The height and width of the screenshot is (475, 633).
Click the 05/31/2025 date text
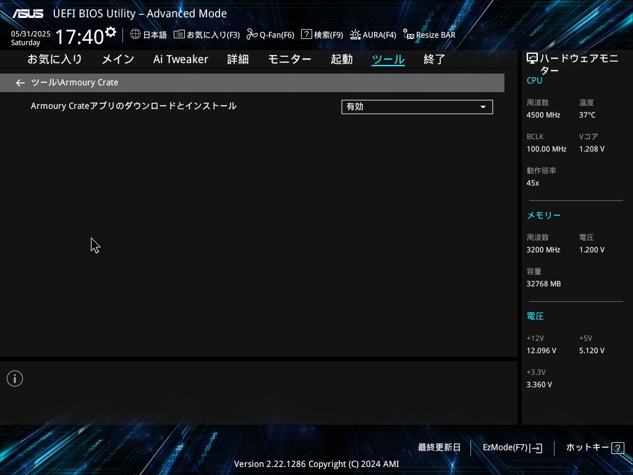[31, 33]
